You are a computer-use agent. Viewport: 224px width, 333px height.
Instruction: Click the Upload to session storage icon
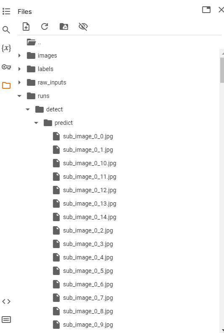coord(26,26)
